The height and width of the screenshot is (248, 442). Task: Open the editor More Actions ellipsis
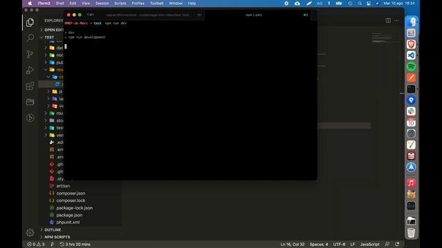[396, 21]
